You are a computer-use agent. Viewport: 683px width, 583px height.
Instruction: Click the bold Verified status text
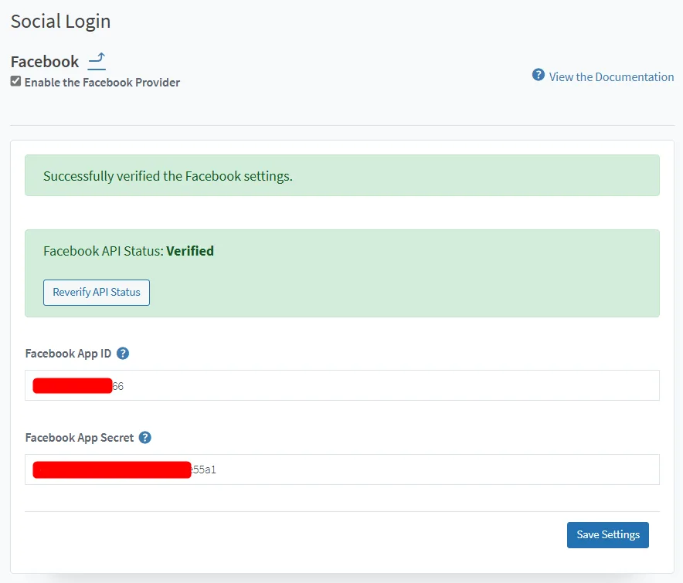tap(189, 250)
